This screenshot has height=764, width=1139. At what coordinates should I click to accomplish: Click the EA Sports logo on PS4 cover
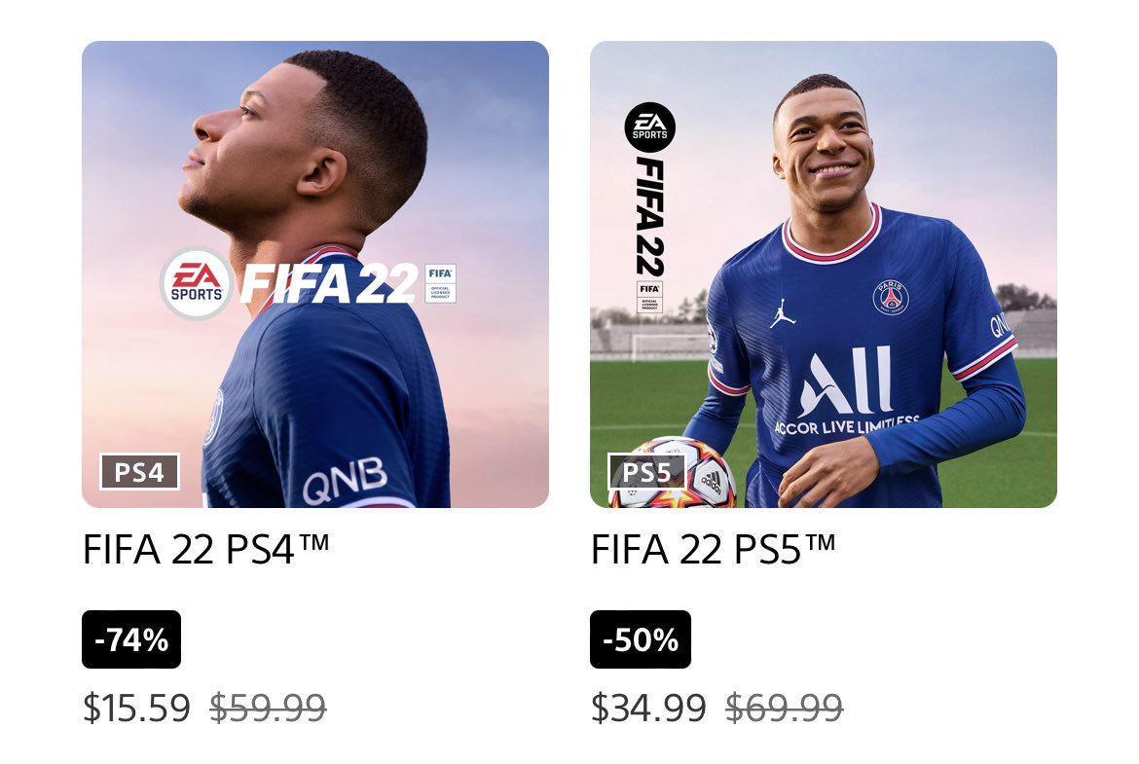(x=196, y=284)
